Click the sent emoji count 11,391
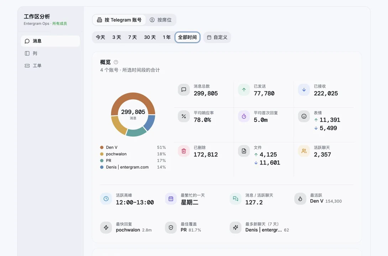 click(330, 120)
